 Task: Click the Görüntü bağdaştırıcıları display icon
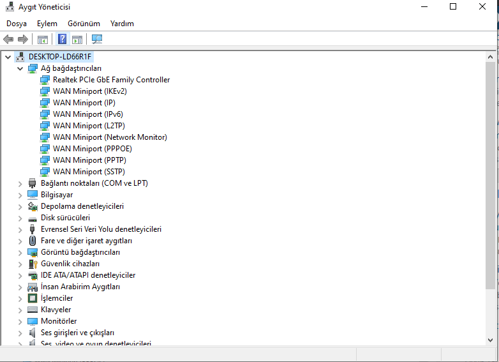33,252
